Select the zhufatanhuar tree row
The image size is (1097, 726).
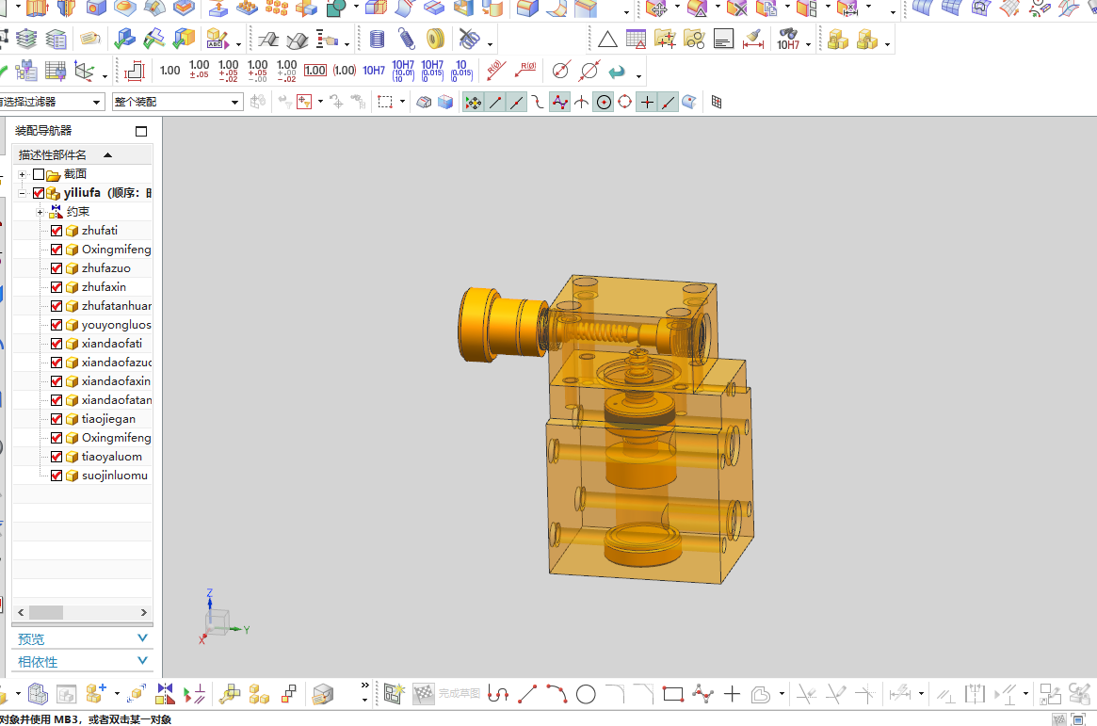(x=82, y=306)
